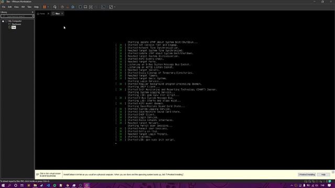Viewport: 335px width, 188px height.
Task: Show hidden system tray icons
Action: click(x=292, y=185)
